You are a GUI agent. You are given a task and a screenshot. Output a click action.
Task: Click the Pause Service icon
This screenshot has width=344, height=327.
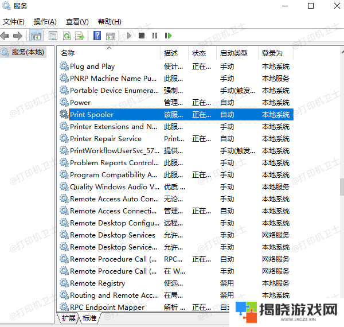coord(155,36)
